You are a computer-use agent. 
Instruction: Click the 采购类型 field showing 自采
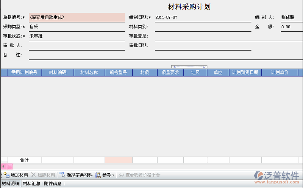(77, 26)
